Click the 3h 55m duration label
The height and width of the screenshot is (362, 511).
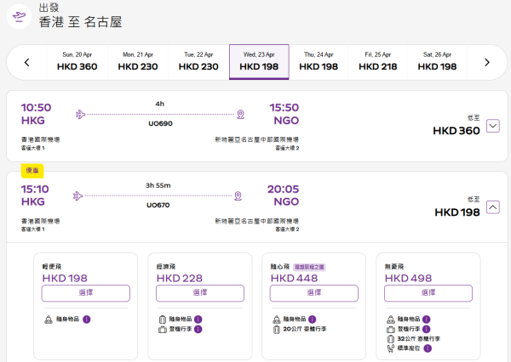pos(158,185)
